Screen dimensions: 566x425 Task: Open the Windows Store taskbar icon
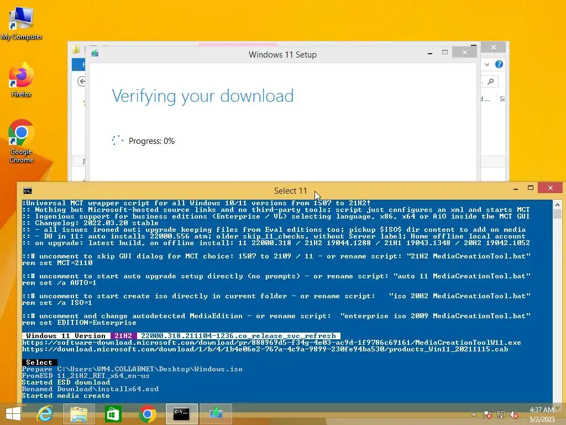[113, 414]
